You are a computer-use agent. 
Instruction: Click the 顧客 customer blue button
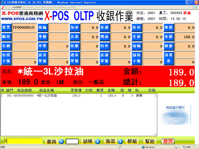click(6, 37)
